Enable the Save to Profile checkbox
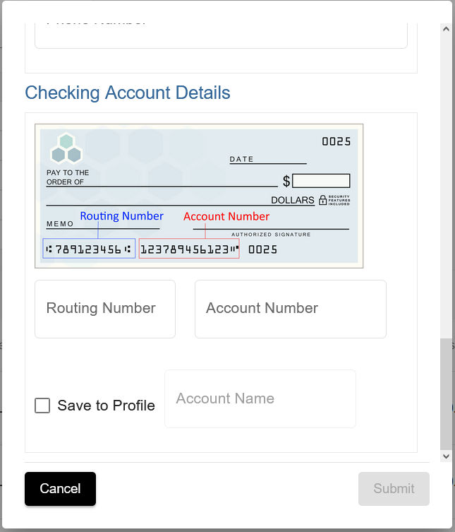The image size is (455, 532). tap(42, 406)
